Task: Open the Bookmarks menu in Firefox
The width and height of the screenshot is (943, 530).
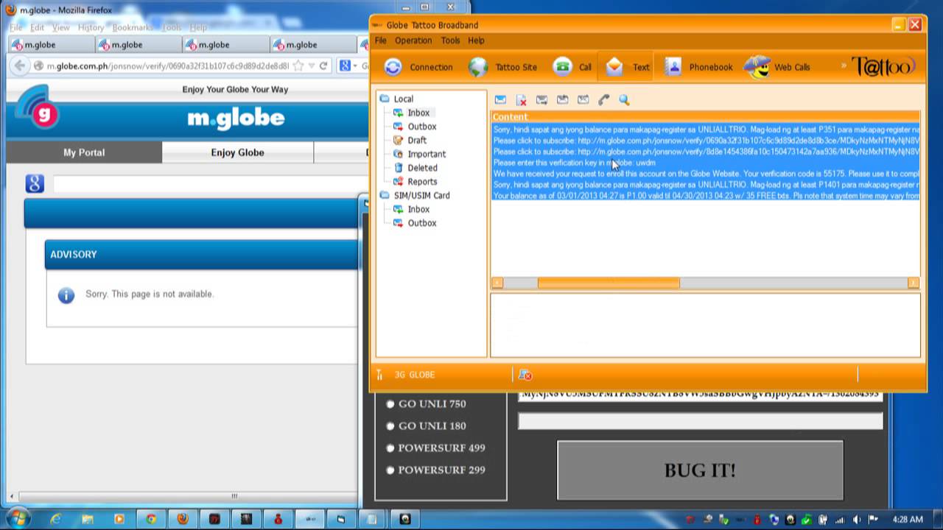Action: 132,27
